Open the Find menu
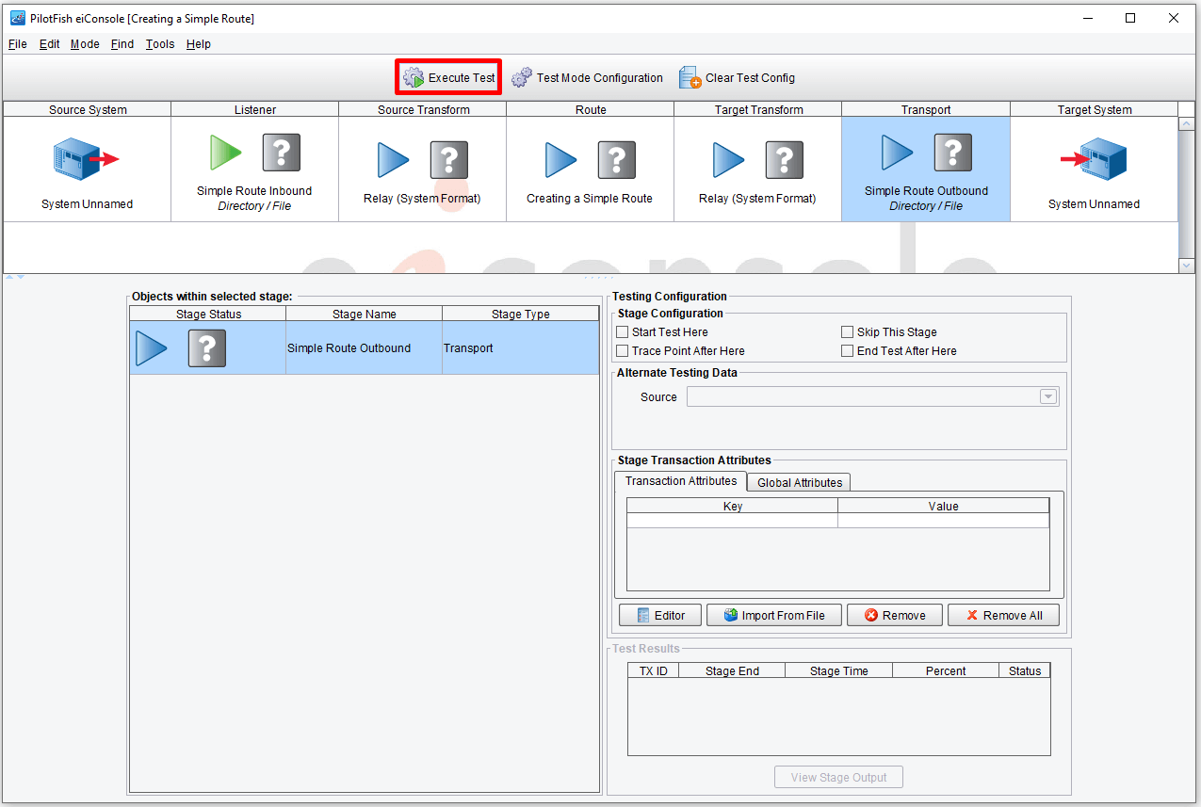 click(122, 44)
